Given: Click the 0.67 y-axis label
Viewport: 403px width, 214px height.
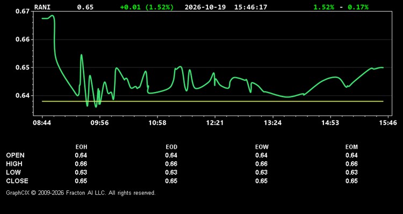Looking at the screenshot, I should click(23, 11).
